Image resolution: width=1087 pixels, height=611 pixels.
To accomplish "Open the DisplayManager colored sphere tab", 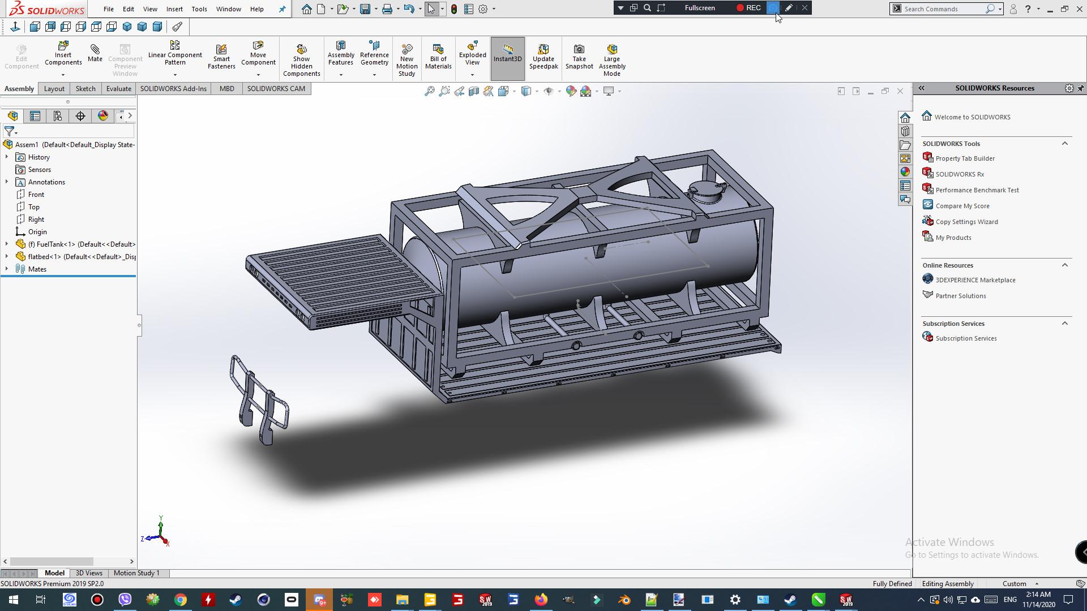I will click(103, 116).
